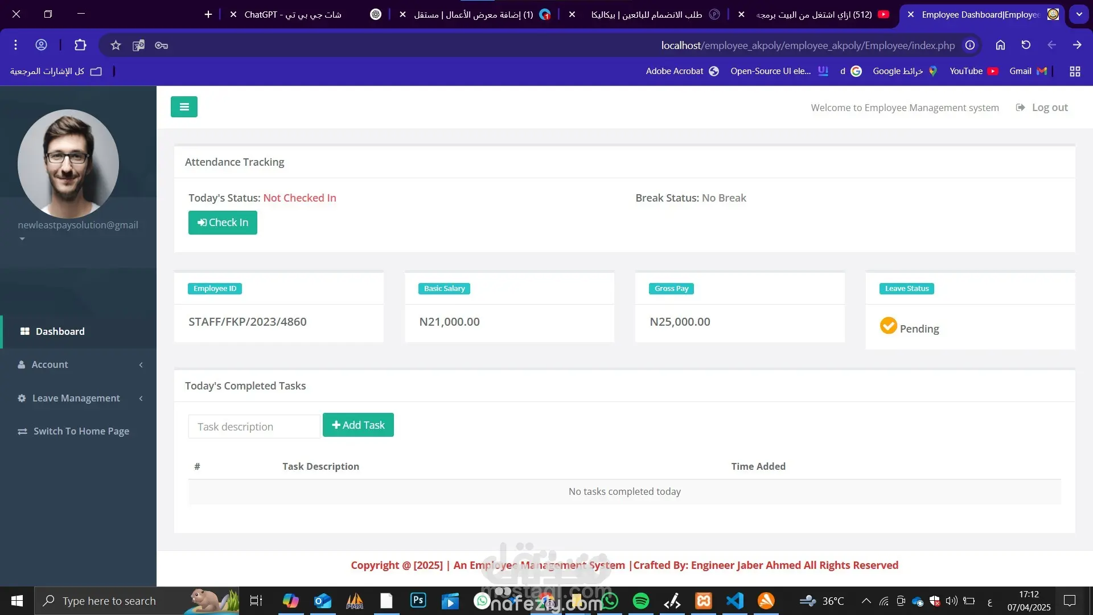Screen dimensions: 1093x615
Task: Open browser home page icon
Action: pos(1000,45)
